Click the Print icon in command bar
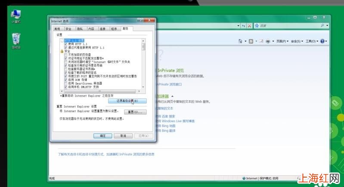344x187 pixels. coord(268,41)
